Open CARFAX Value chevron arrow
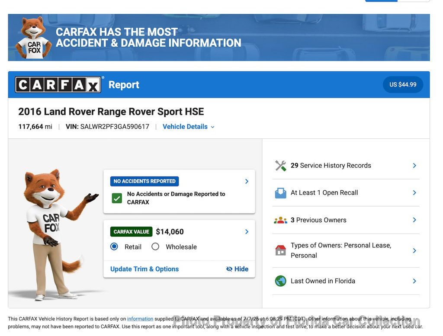Screen dimensions: 443x336 pyautogui.click(x=247, y=232)
